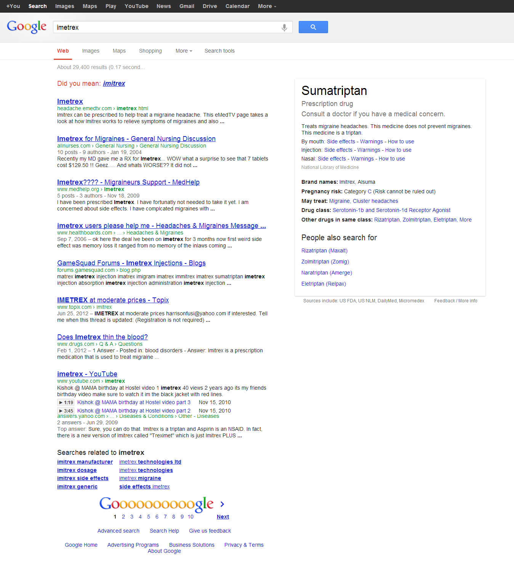Viewport: 514px width, 562px height.
Task: Open YouTube in the top bar
Action: [x=136, y=6]
